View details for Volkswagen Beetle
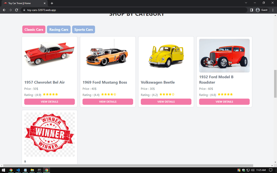 coord(166,102)
